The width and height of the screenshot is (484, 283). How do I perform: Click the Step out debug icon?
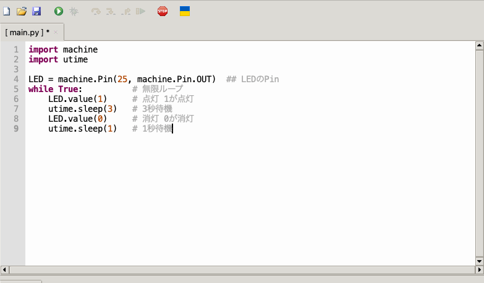125,11
